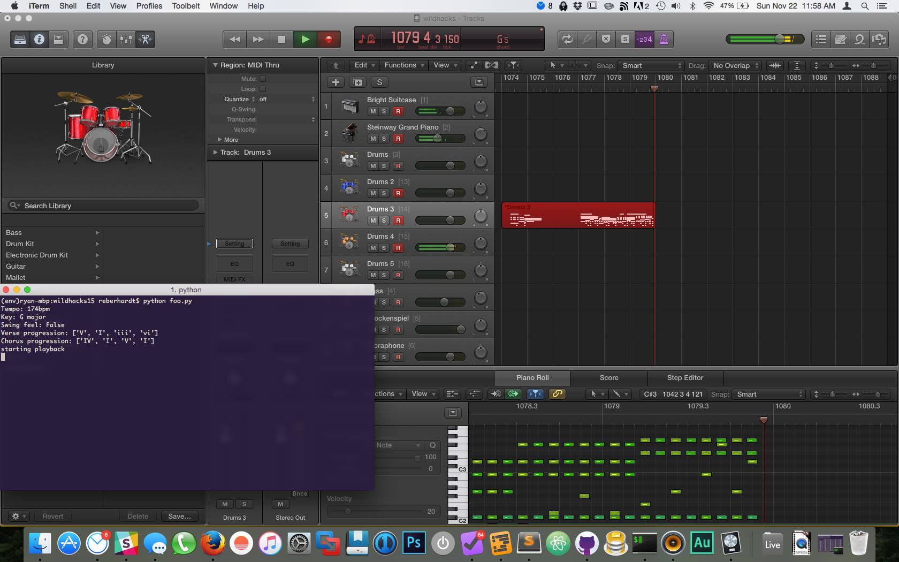This screenshot has height=562, width=899.
Task: Open the tracks area Functions menu
Action: pyautogui.click(x=404, y=65)
